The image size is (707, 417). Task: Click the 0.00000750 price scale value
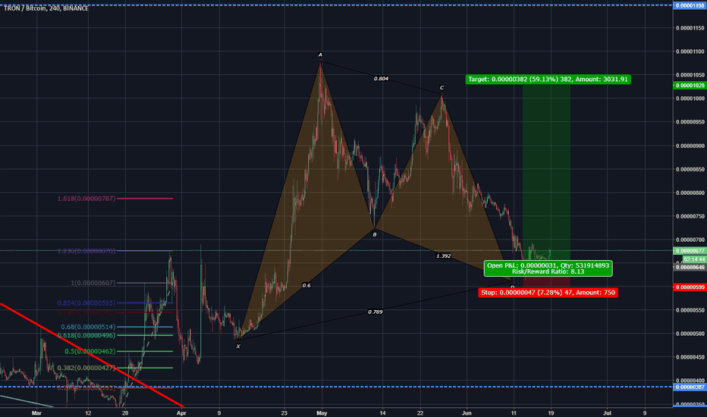(x=690, y=216)
